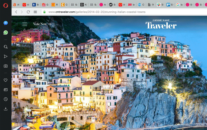
Task: Switch to the Slack tab
Action: [160, 5]
